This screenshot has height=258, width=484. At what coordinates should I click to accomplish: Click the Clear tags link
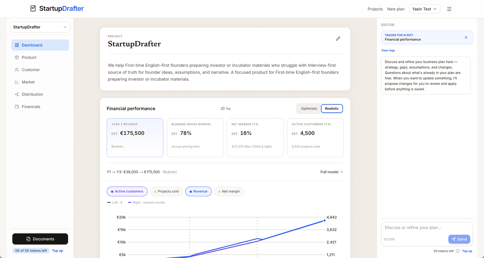[388, 50]
